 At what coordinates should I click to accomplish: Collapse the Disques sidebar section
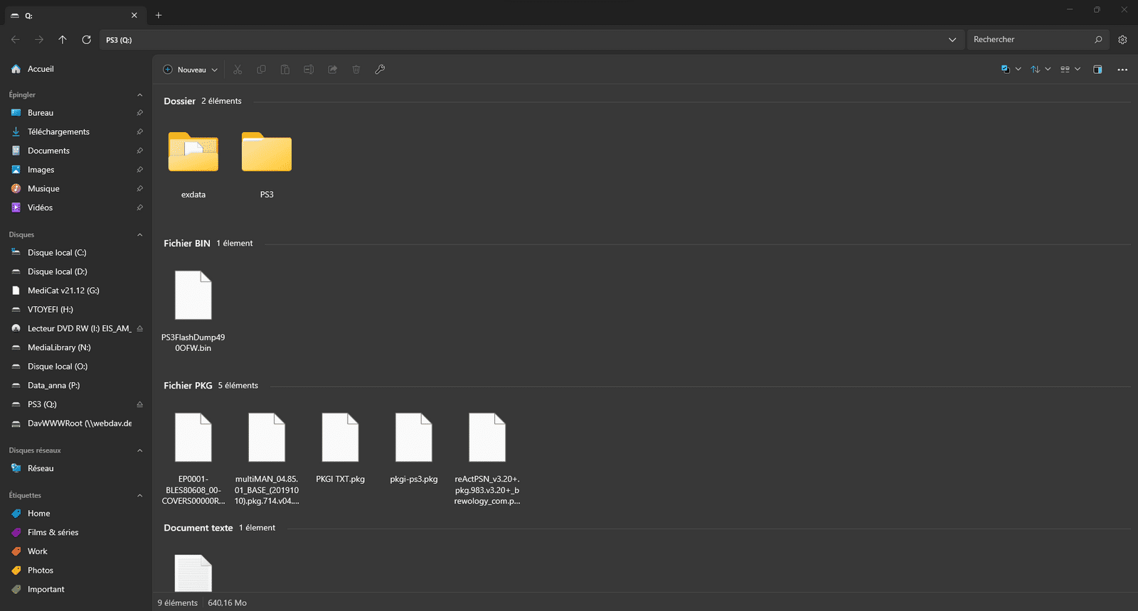pyautogui.click(x=139, y=234)
